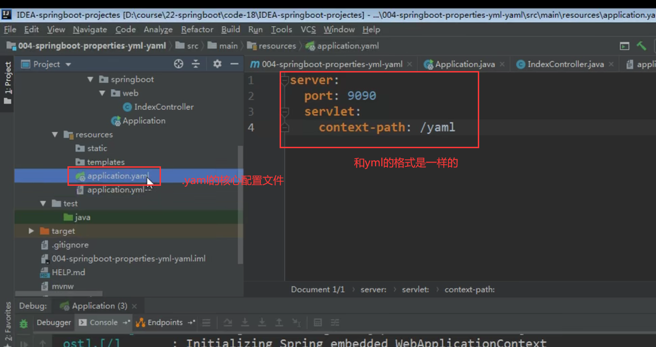Click src in the navigation breadcrumb
This screenshot has width=656, height=347.
[x=188, y=46]
